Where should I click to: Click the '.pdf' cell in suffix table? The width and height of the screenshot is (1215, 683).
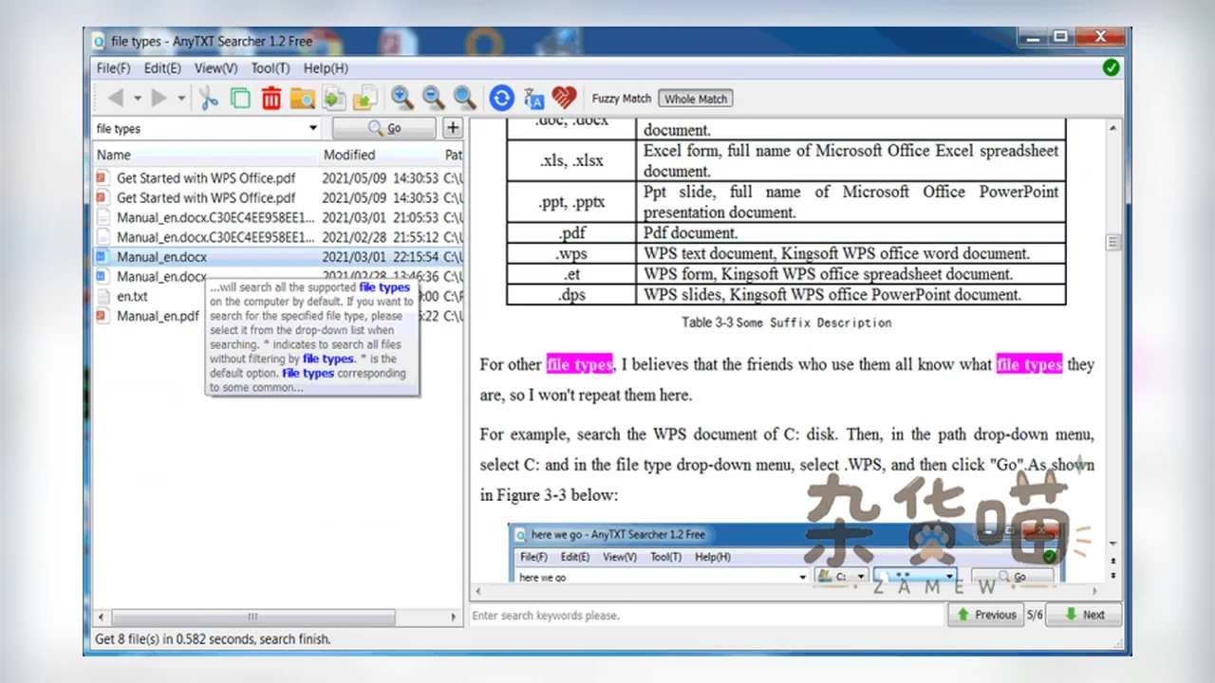[571, 232]
